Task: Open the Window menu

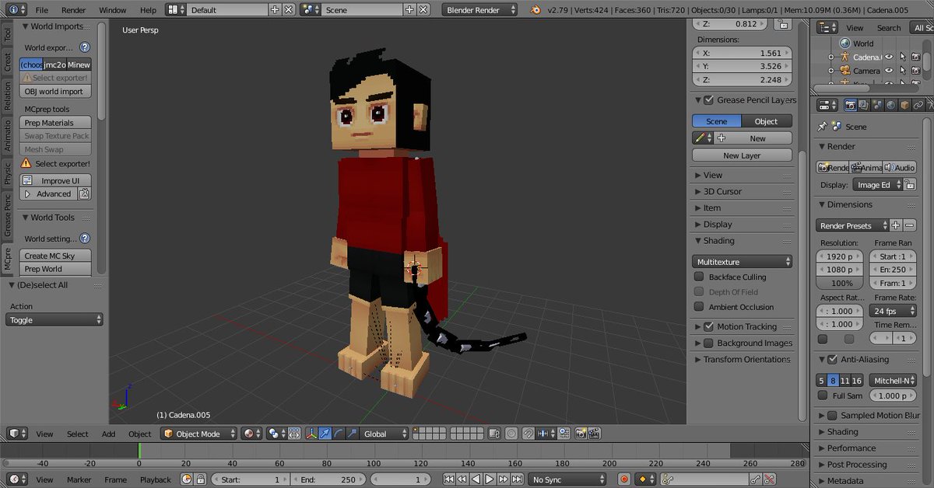Action: (x=113, y=10)
